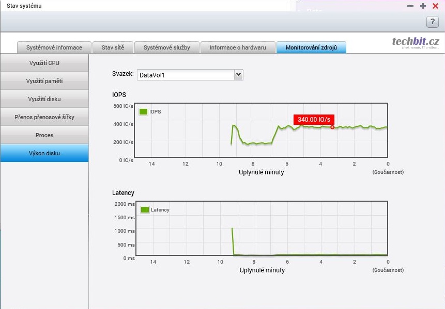The height and width of the screenshot is (309, 445).
Task: Click the red data point on the IOPS graph
Action: [332, 127]
